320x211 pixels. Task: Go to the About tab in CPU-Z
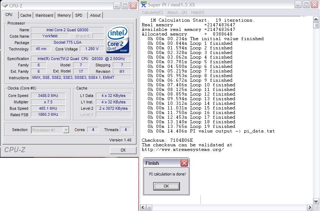[95, 15]
